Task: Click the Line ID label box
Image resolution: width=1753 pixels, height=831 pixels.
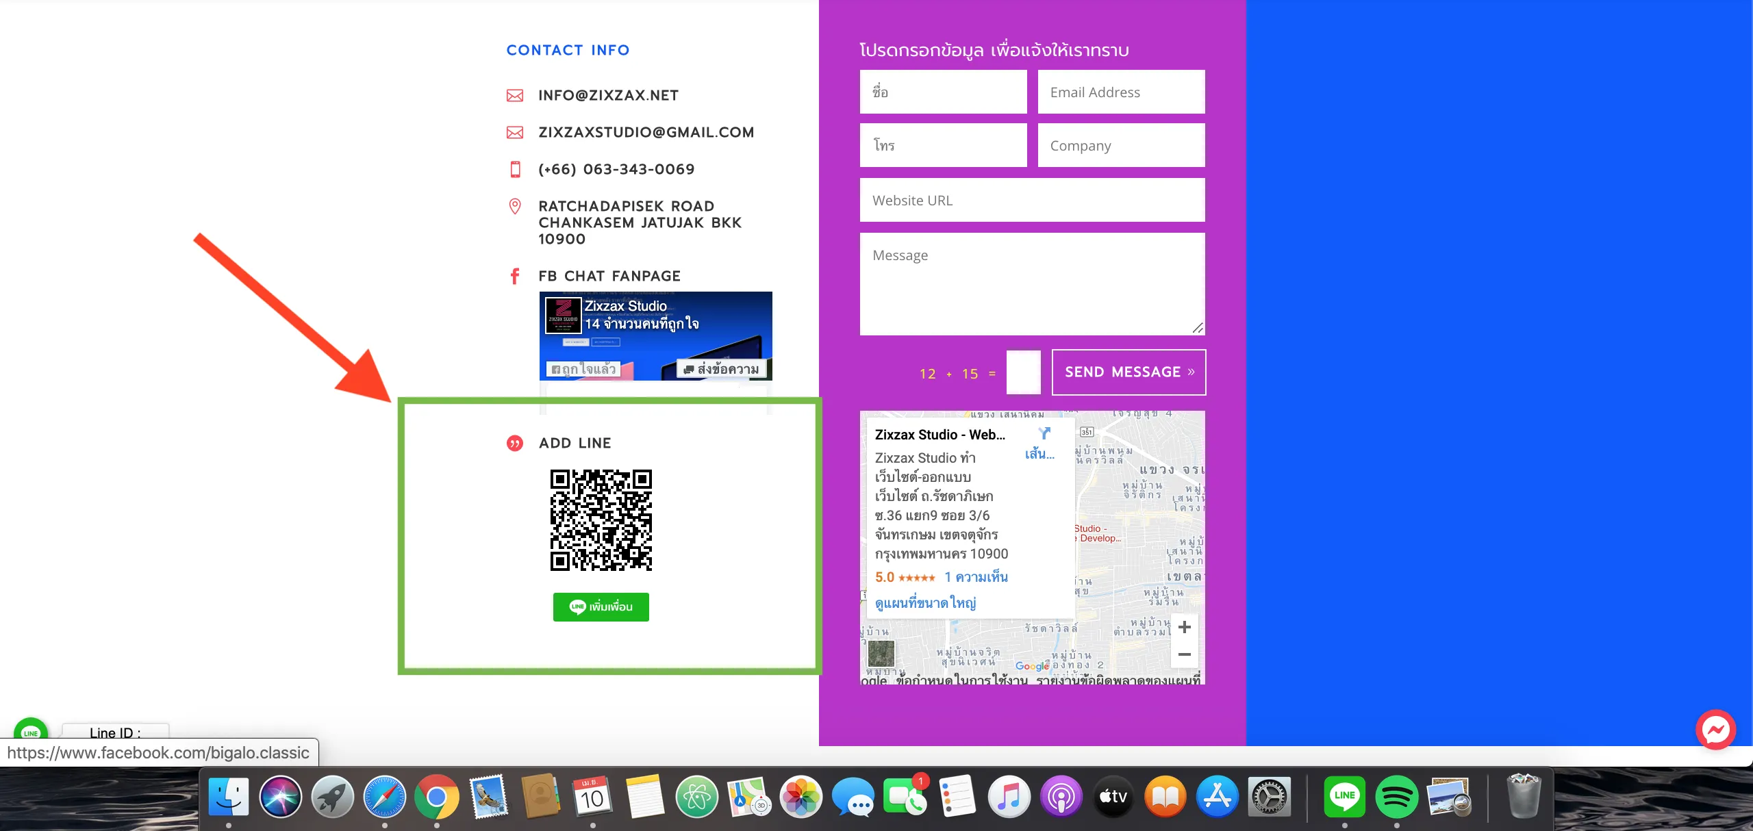Action: click(115, 731)
